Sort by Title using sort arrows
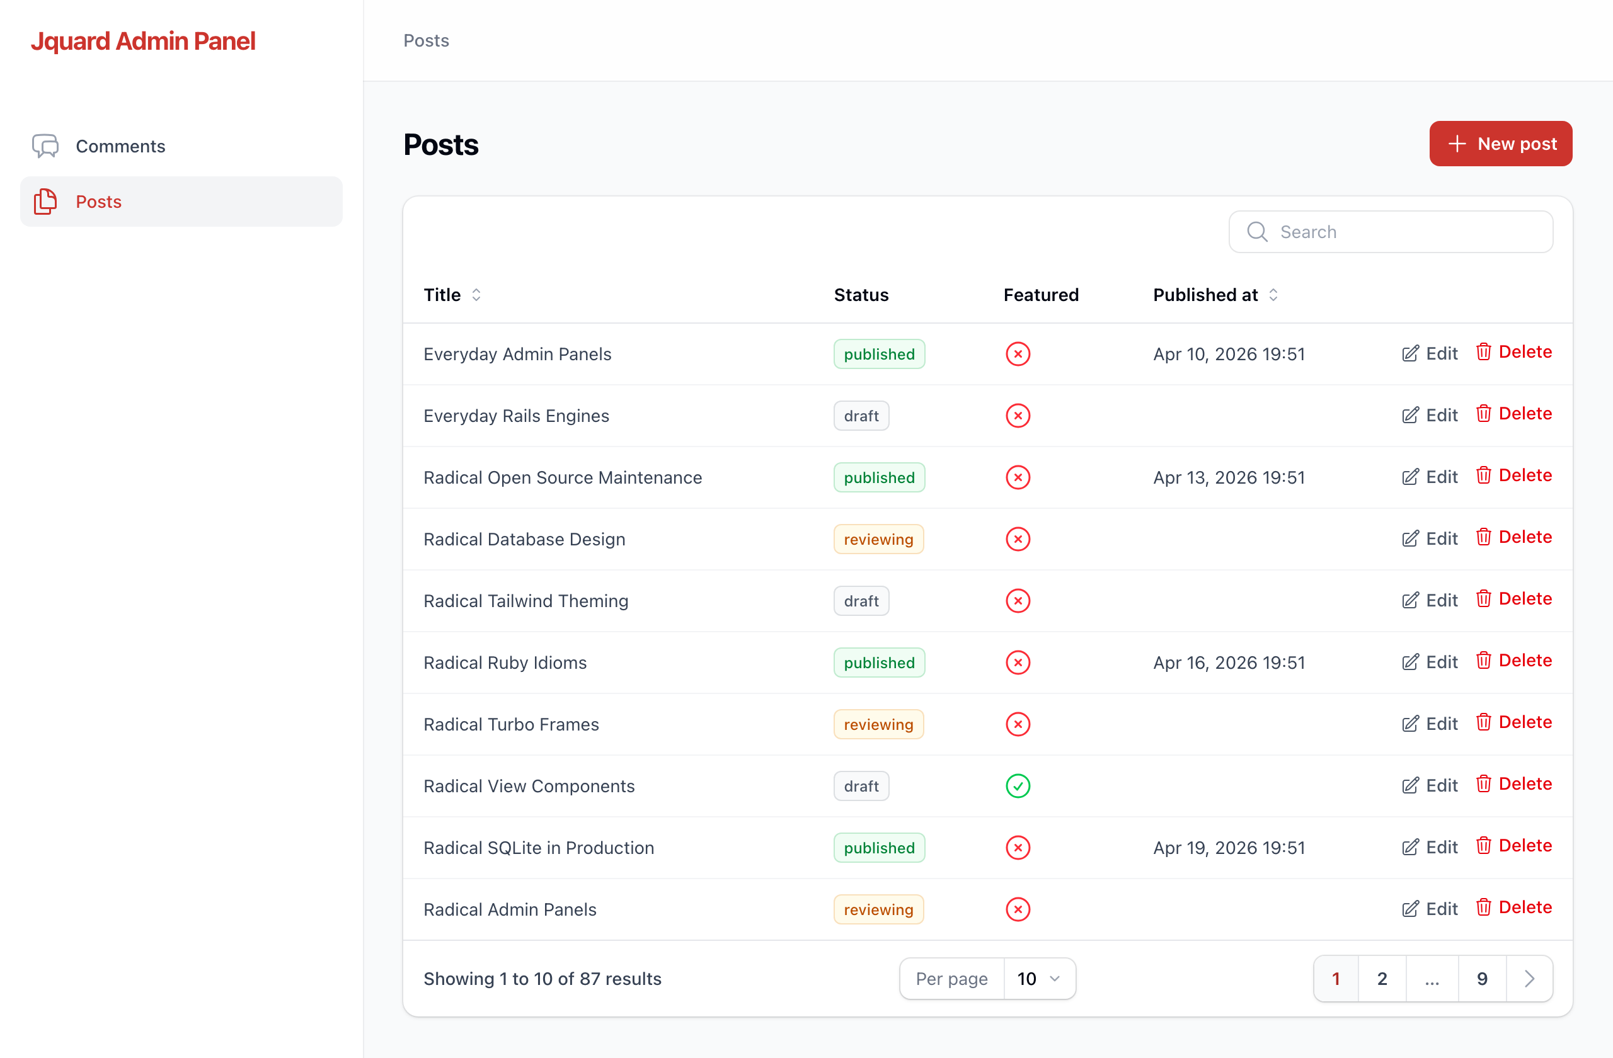1613x1058 pixels. [476, 295]
